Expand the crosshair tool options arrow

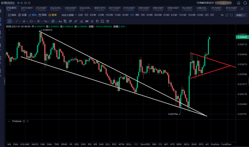[x=13, y=21]
